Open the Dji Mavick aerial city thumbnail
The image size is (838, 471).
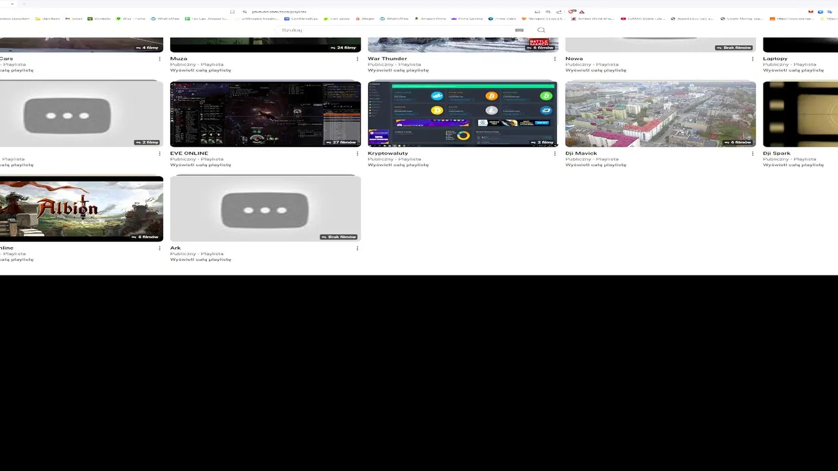661,114
